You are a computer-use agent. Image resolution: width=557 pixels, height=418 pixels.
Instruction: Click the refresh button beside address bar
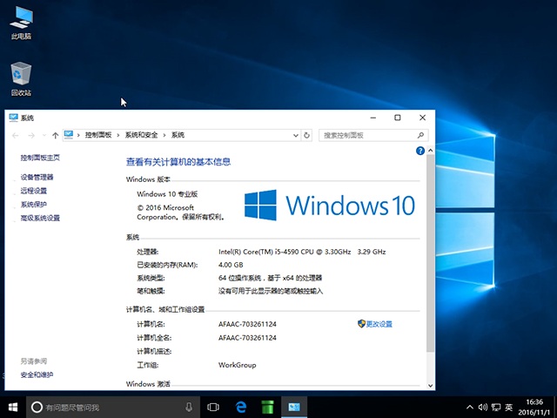point(306,135)
